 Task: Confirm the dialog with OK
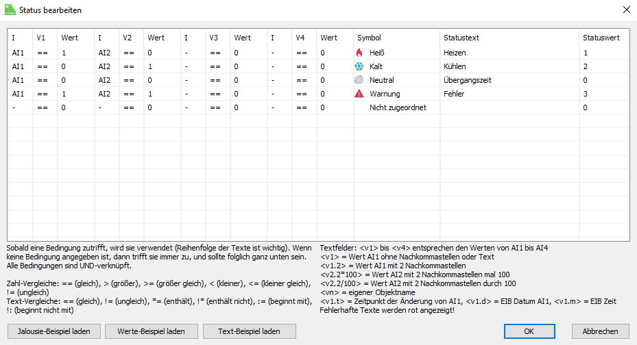point(529,331)
